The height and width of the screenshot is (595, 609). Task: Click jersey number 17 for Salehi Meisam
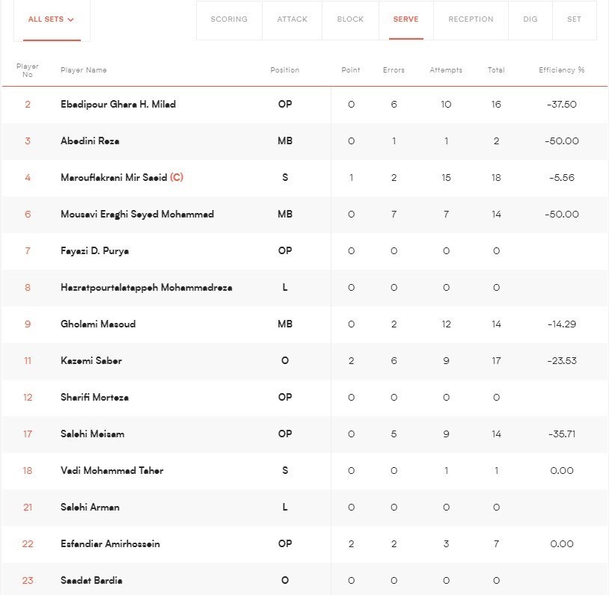[x=28, y=434]
